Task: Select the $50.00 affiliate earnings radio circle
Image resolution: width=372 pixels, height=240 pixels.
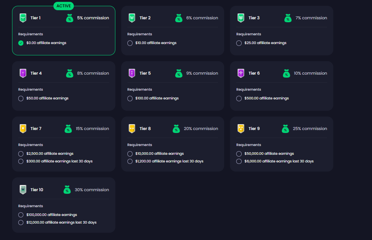Action: (21, 98)
